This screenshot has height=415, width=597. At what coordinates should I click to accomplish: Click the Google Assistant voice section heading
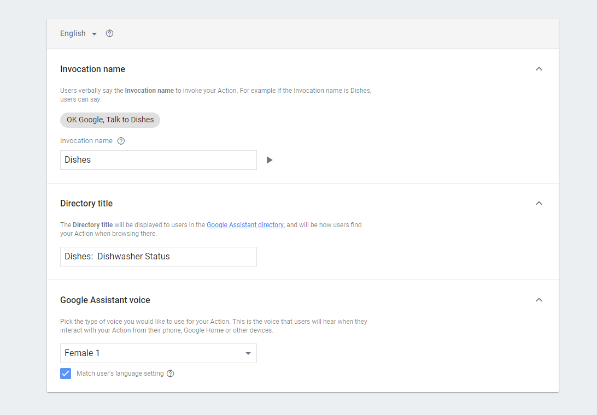(105, 300)
